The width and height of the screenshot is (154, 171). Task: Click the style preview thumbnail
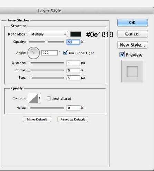coord(132,71)
